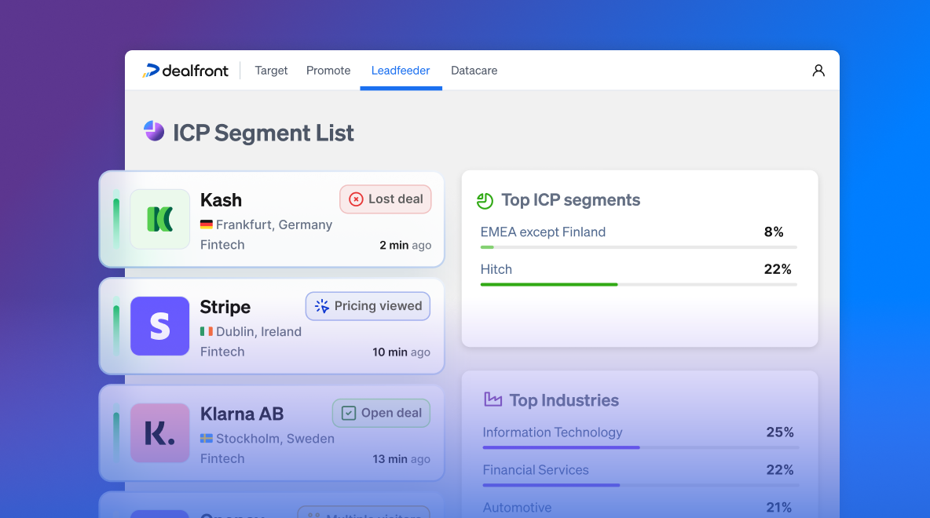Select the Financial Services industry
The image size is (930, 518).
click(x=536, y=470)
